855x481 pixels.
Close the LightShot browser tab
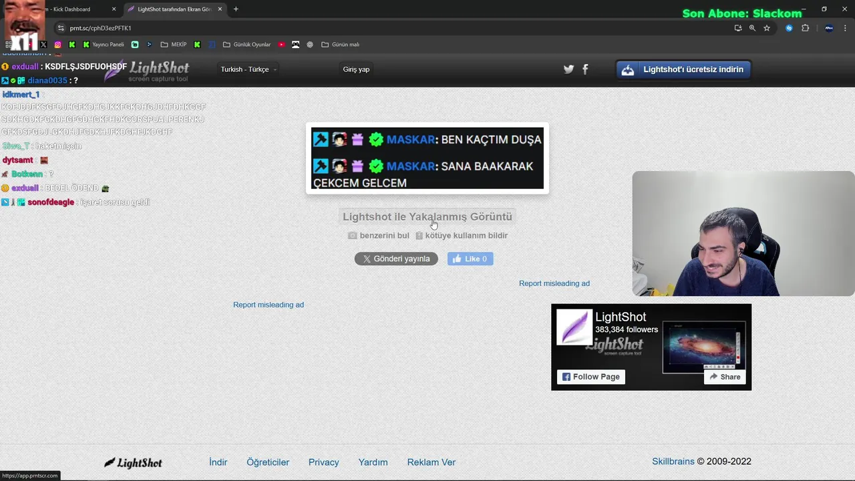pos(220,9)
